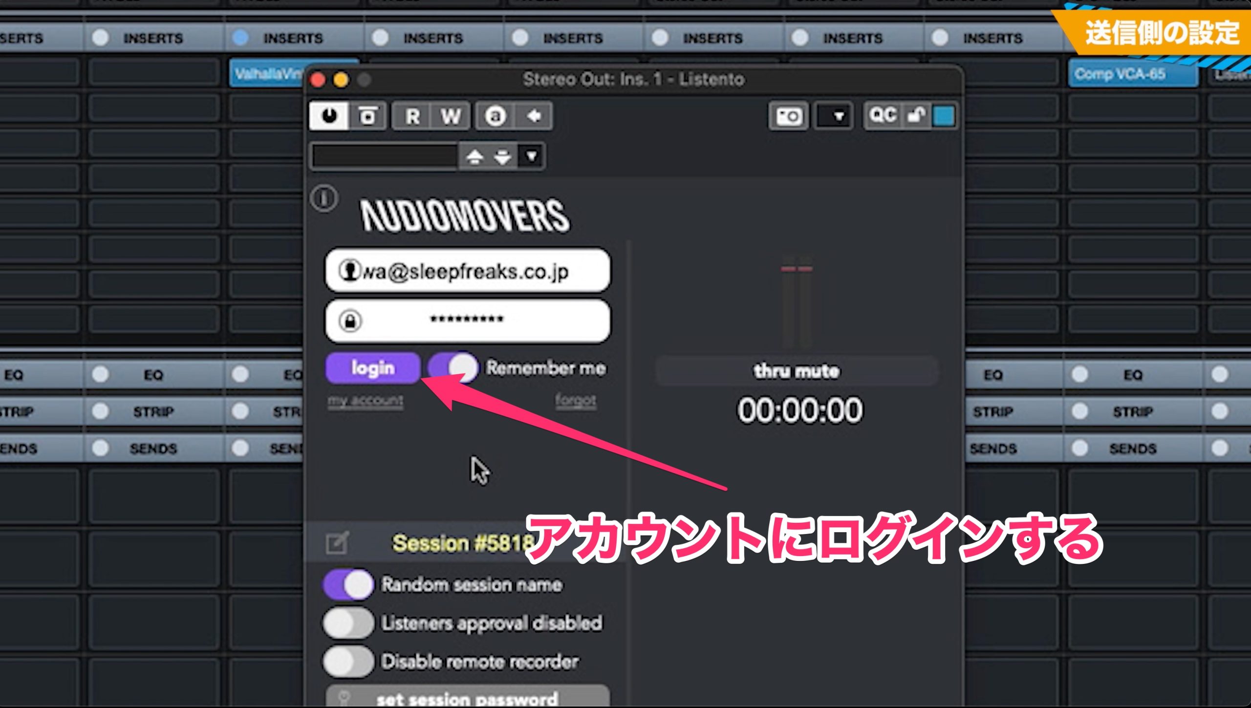
Task: Load the next preset with down arrow
Action: [x=502, y=156]
